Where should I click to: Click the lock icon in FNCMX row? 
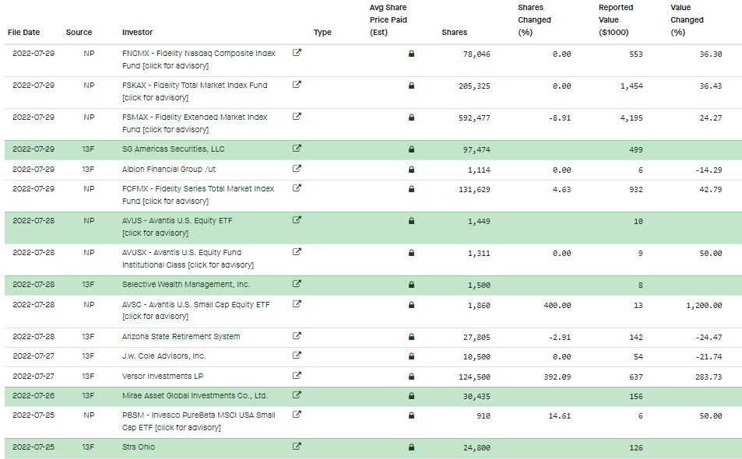click(411, 54)
